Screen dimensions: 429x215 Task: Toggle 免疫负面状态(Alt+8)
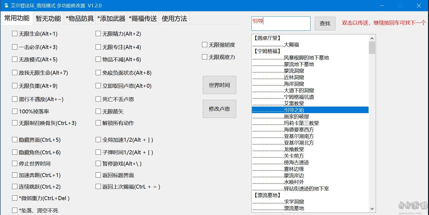[98, 73]
